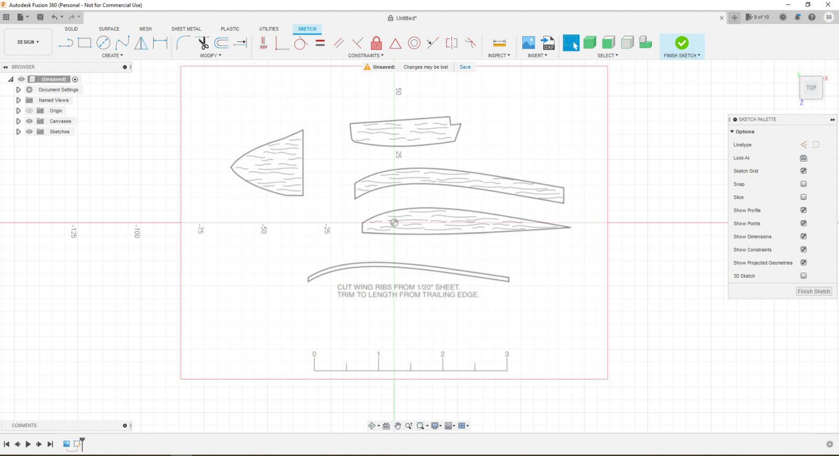
Task: Choose the Center Diameter Circle tool
Action: click(103, 43)
